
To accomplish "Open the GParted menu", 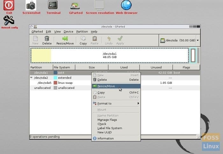I will pyautogui.click(x=37, y=32).
